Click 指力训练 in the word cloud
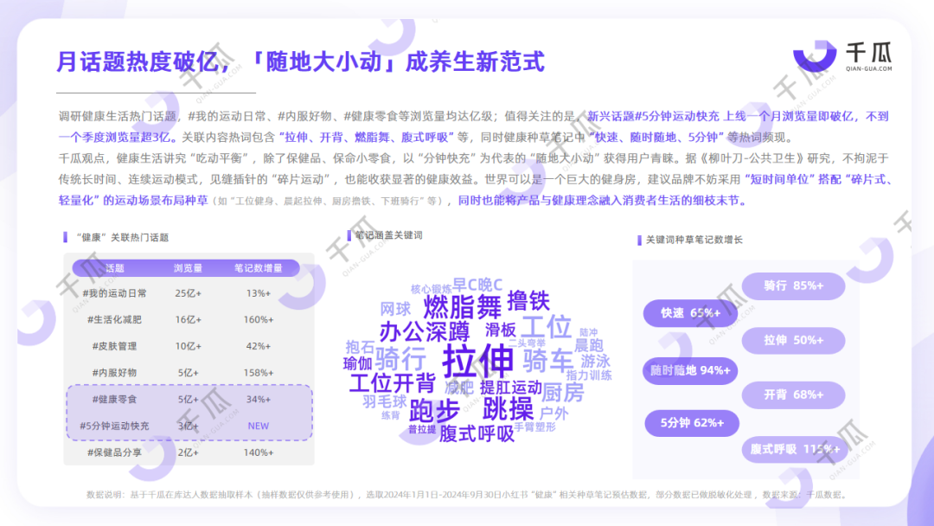This screenshot has height=526, width=934. click(x=589, y=375)
